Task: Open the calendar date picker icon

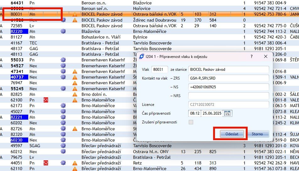Action: tap(227, 113)
